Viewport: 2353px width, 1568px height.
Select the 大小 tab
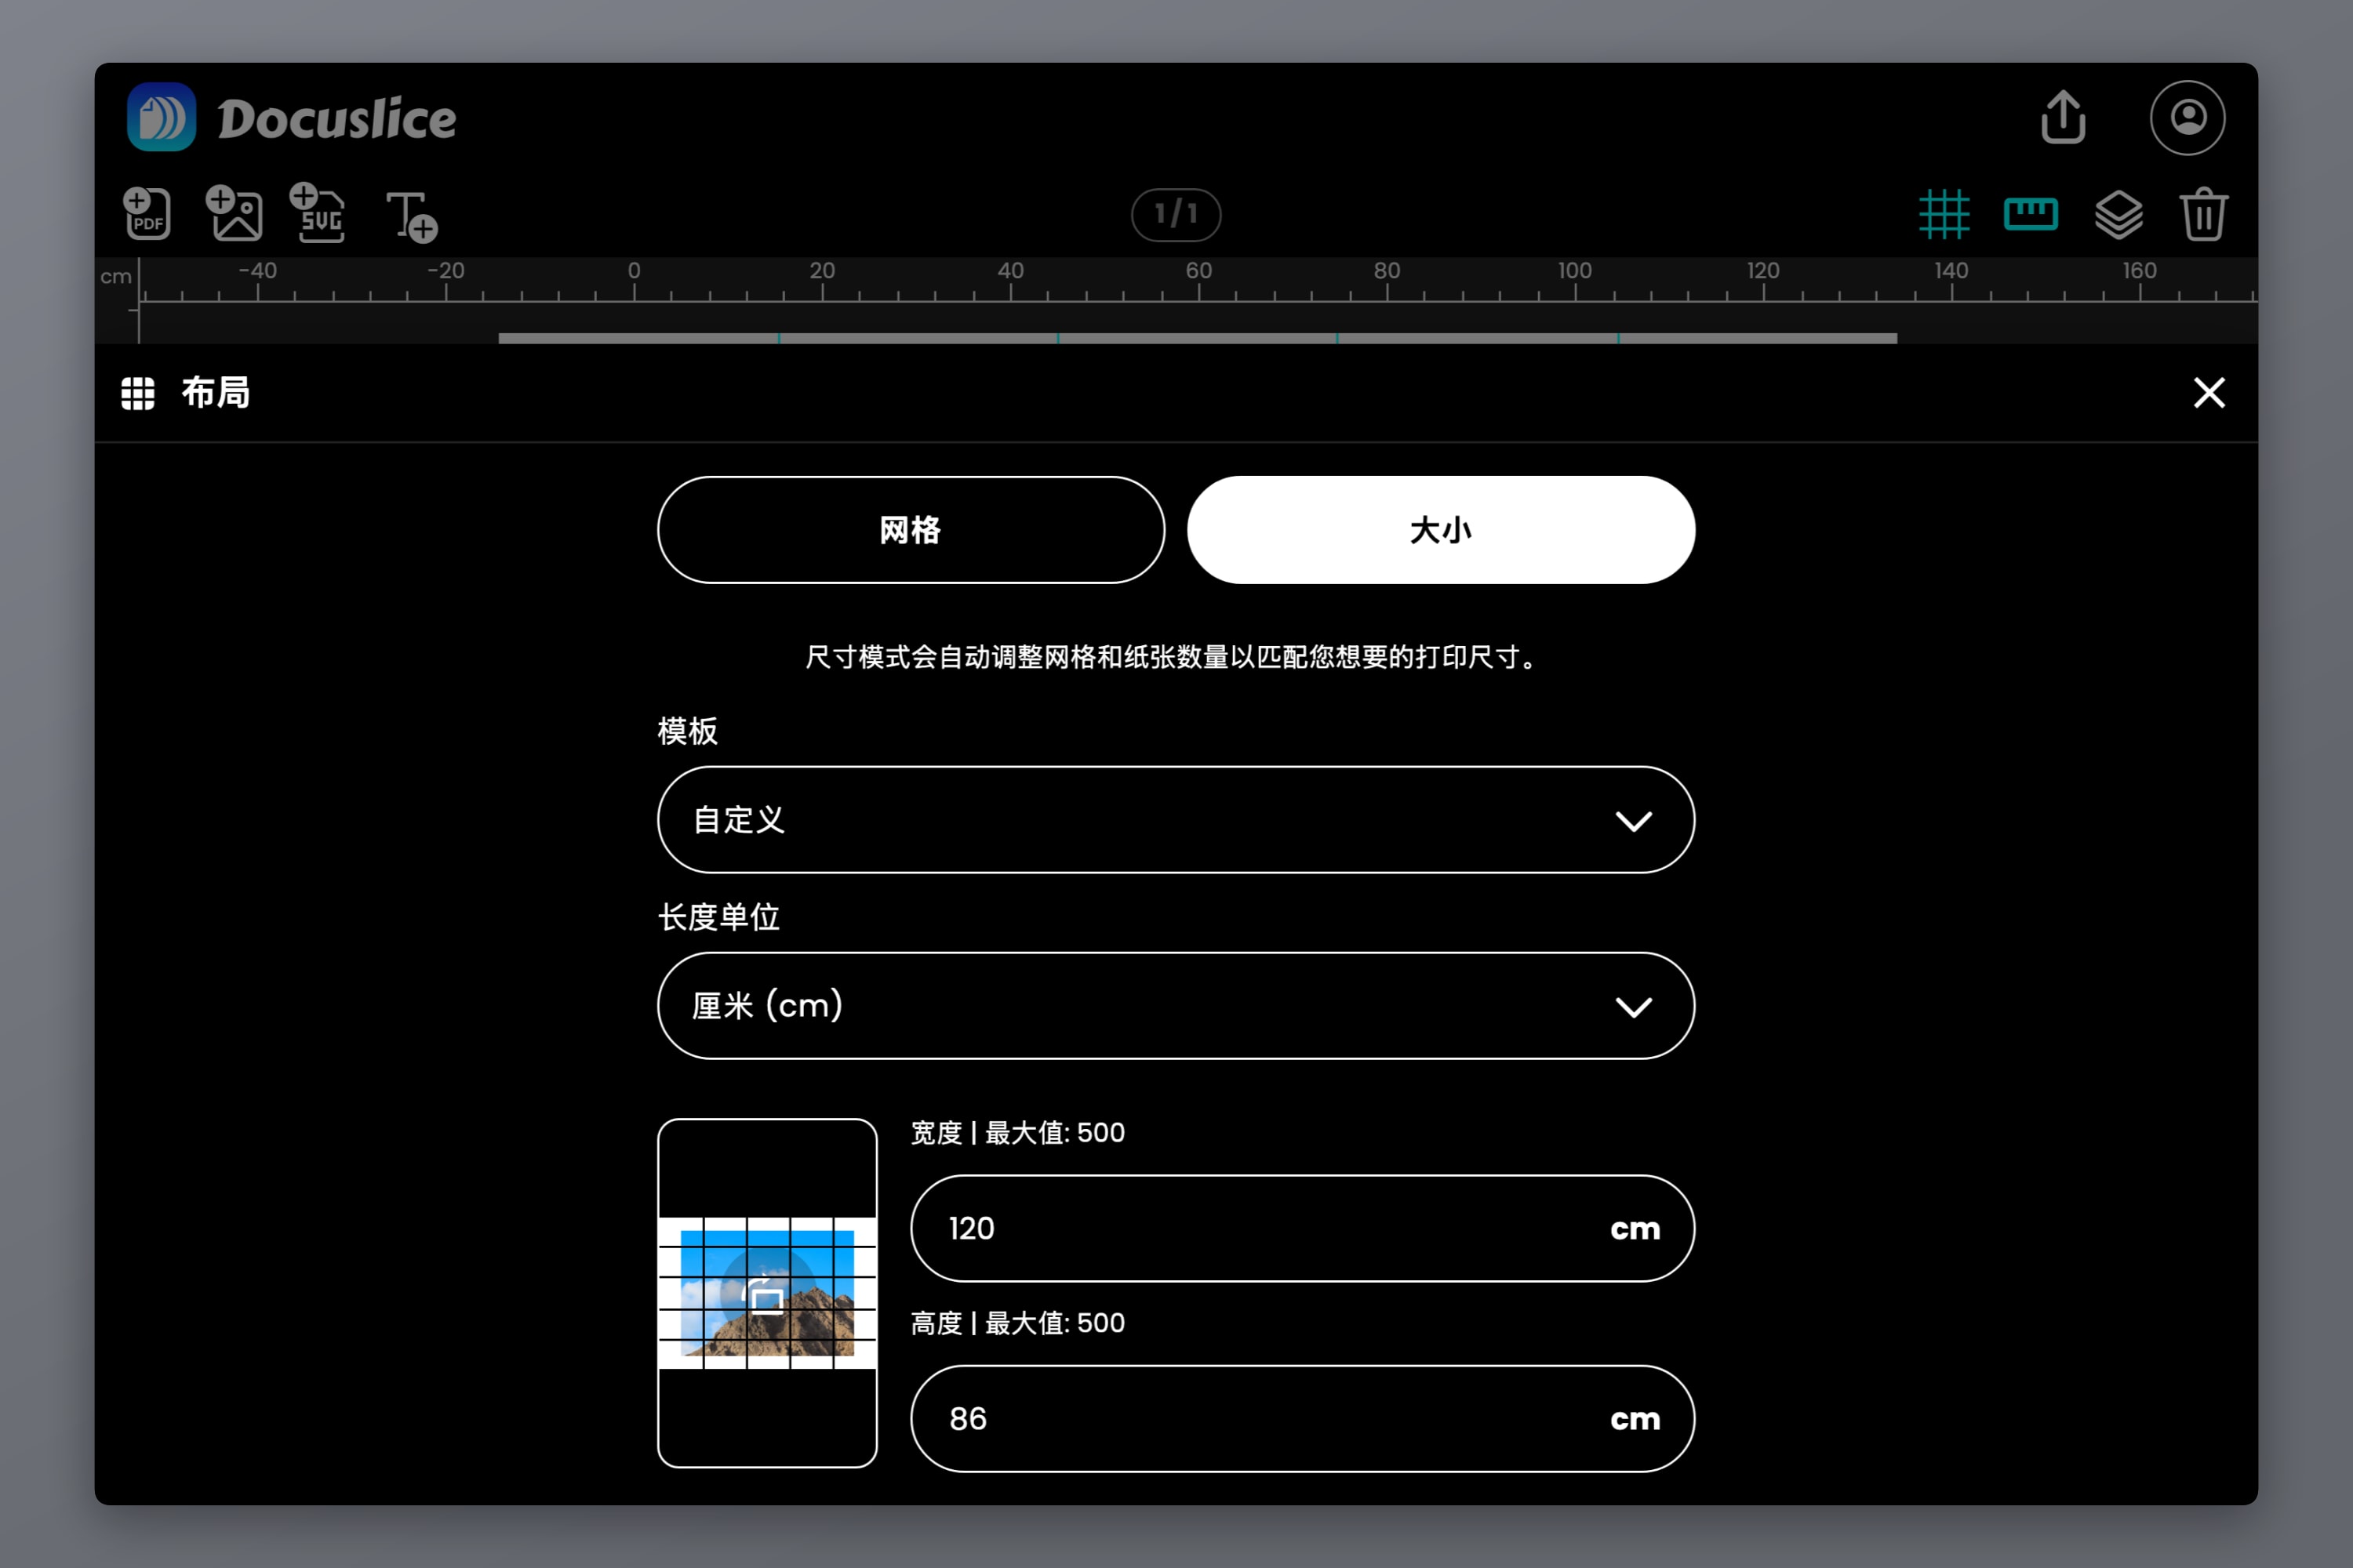coord(1441,530)
